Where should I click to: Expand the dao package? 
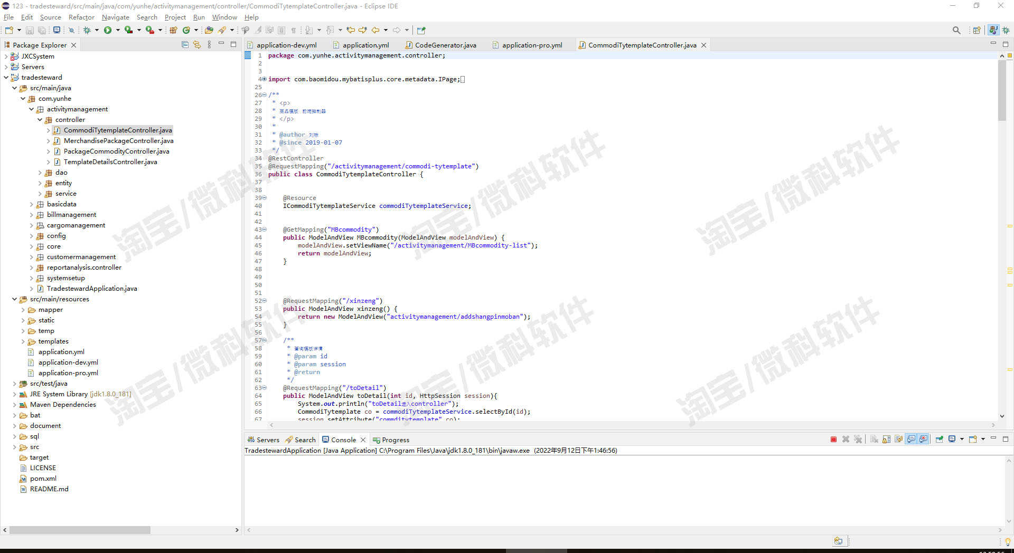(x=40, y=173)
